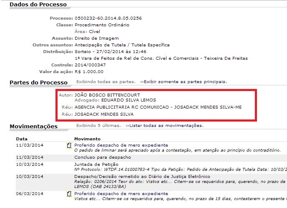287x208 pixels.
Task: Open the 06/03/2014 'Proferido despacho de mero expediente' link
Action: coord(121,193)
